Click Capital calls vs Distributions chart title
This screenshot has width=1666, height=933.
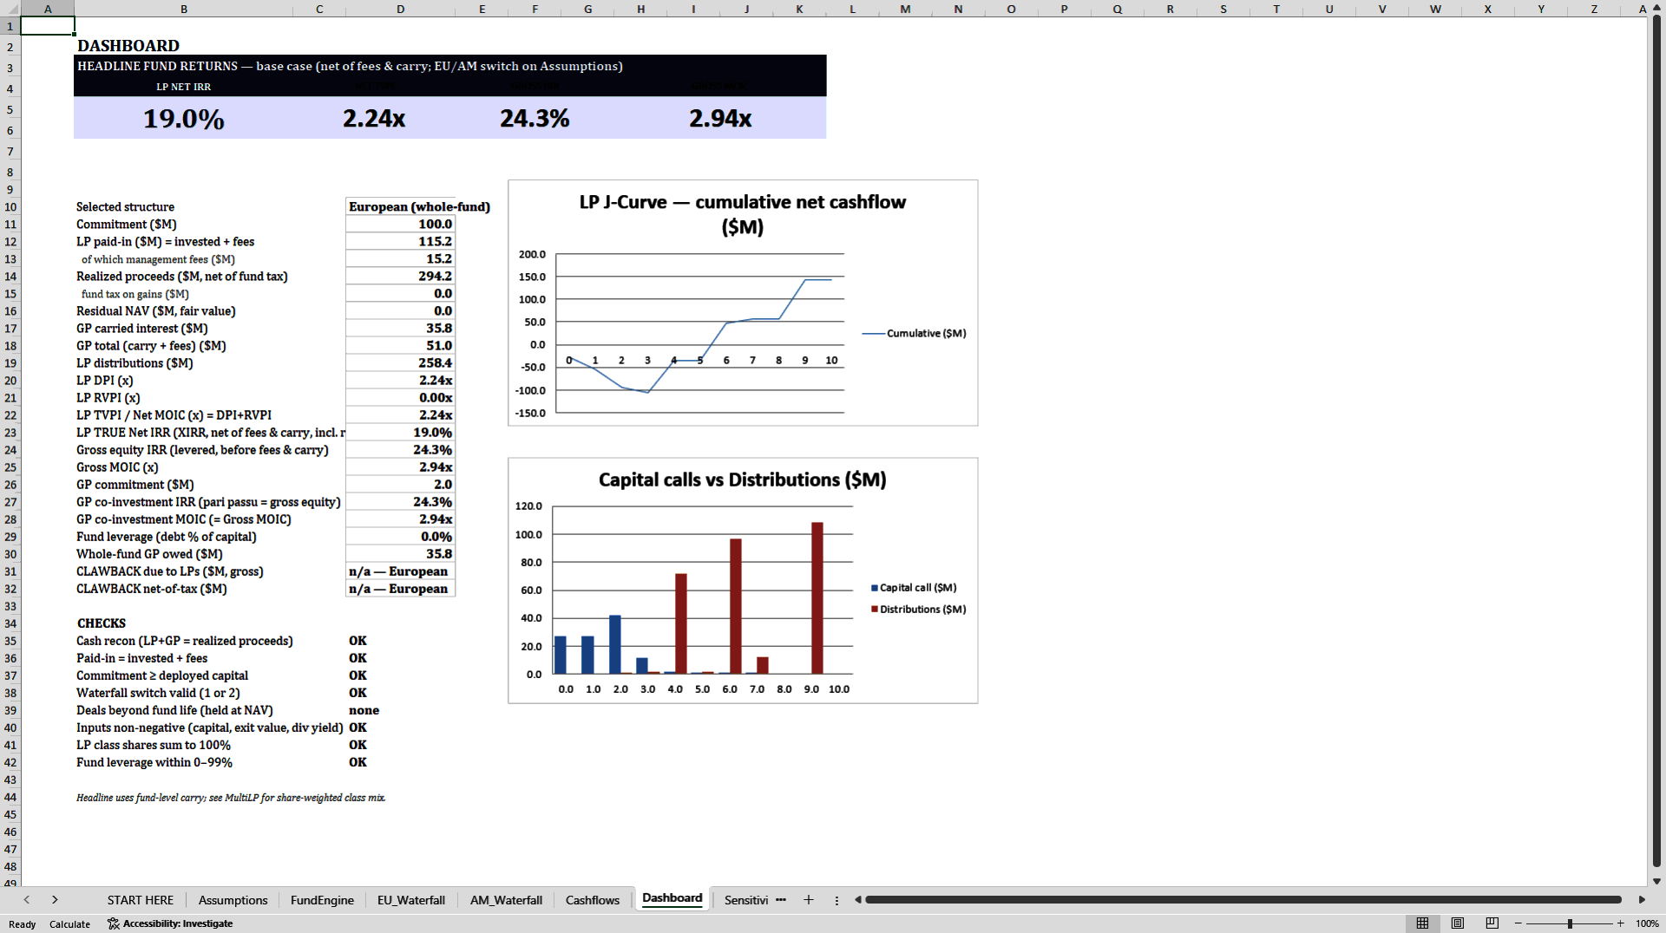tap(743, 480)
